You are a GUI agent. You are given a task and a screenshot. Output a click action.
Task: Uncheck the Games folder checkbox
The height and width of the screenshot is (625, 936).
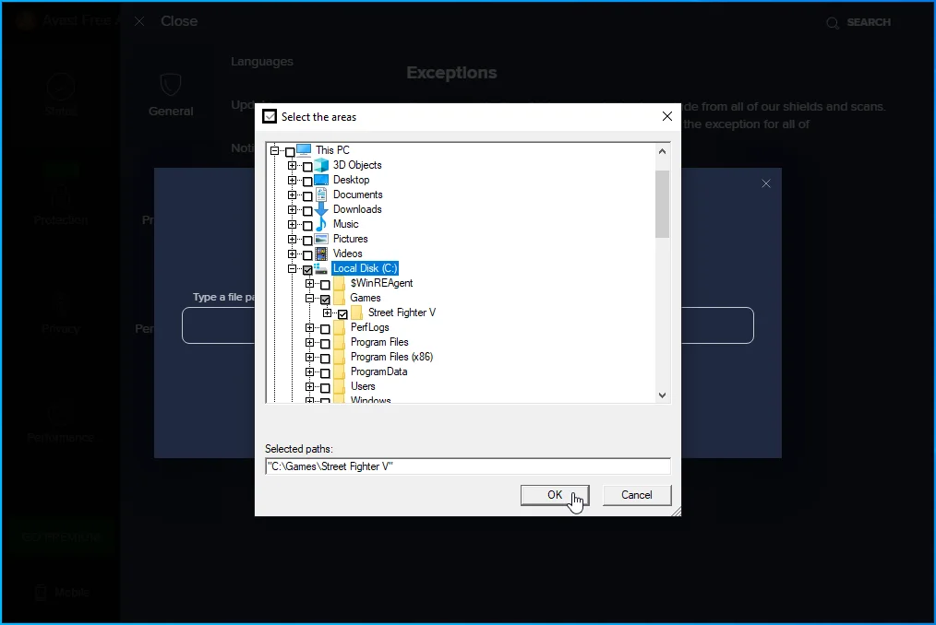[325, 300]
